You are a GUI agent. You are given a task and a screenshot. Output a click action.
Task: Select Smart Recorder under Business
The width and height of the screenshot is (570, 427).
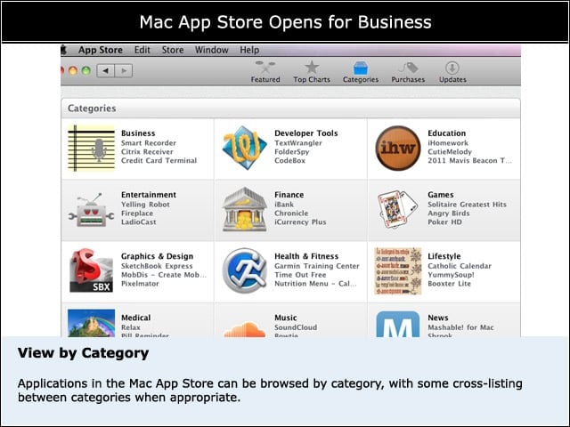(x=149, y=143)
